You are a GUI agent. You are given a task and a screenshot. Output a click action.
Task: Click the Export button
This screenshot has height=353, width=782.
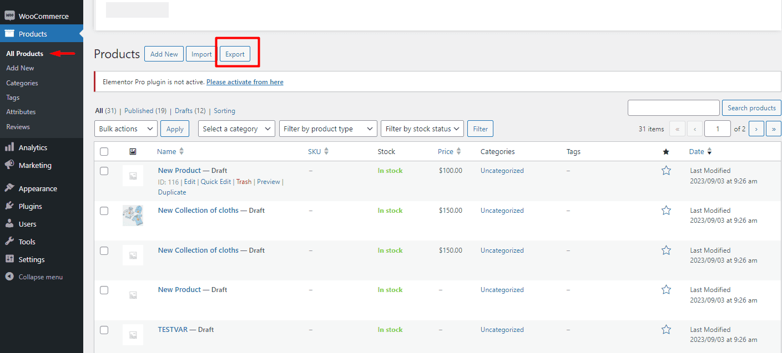(x=235, y=54)
